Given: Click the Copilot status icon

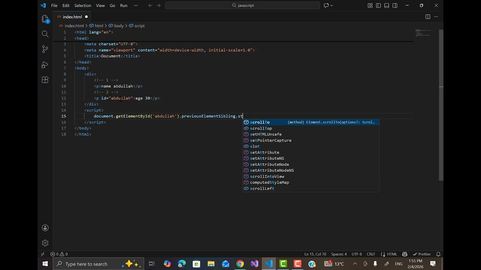Looking at the screenshot, I should pos(405,254).
